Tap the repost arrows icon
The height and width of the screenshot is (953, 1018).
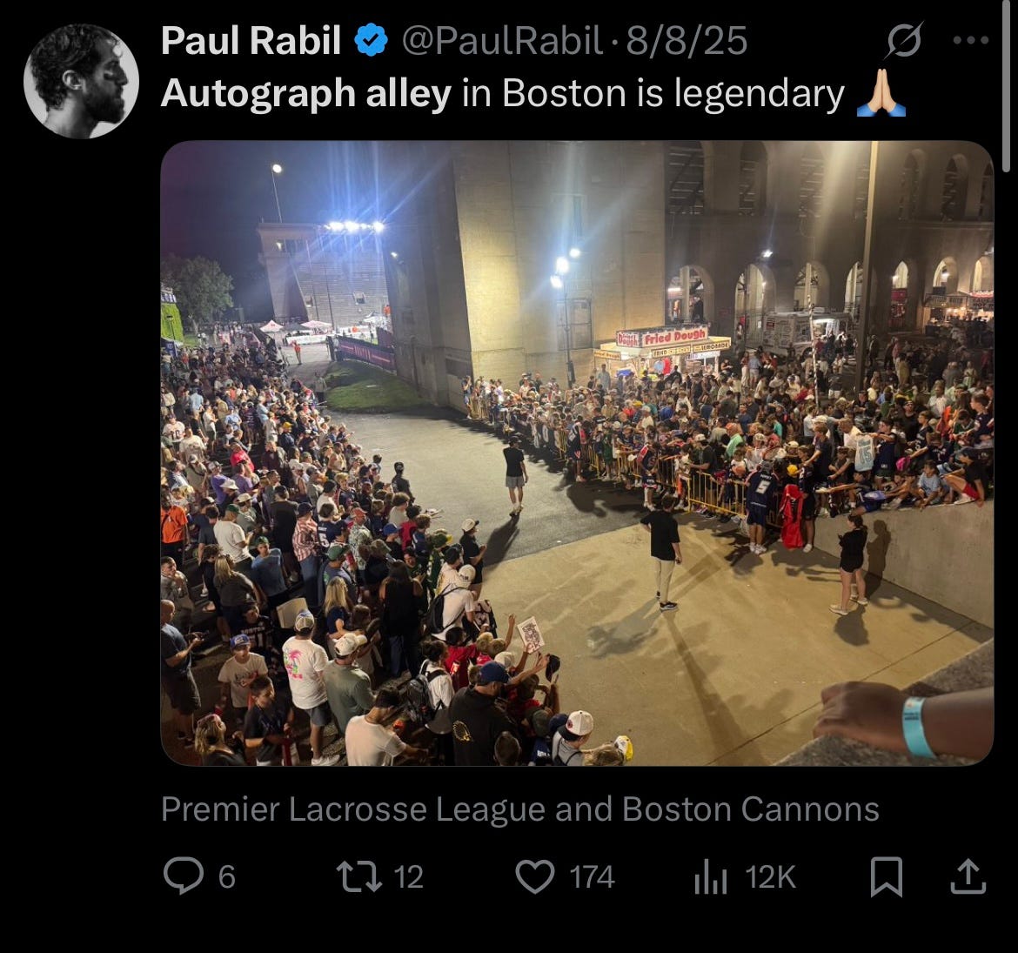click(359, 876)
